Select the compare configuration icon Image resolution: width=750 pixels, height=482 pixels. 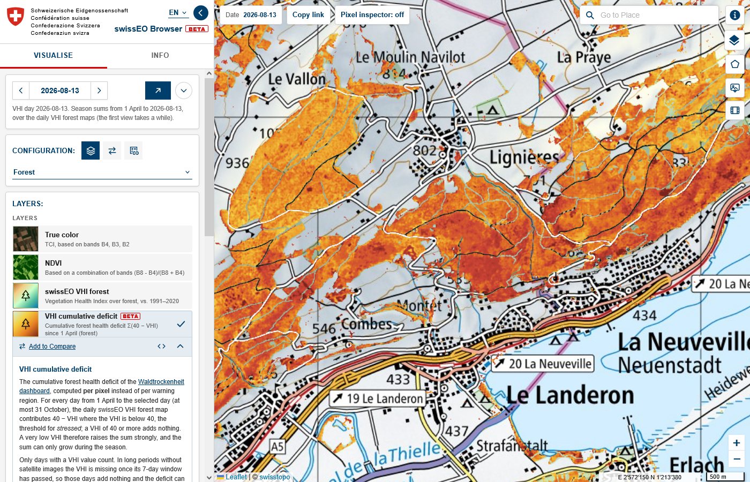[x=112, y=150]
